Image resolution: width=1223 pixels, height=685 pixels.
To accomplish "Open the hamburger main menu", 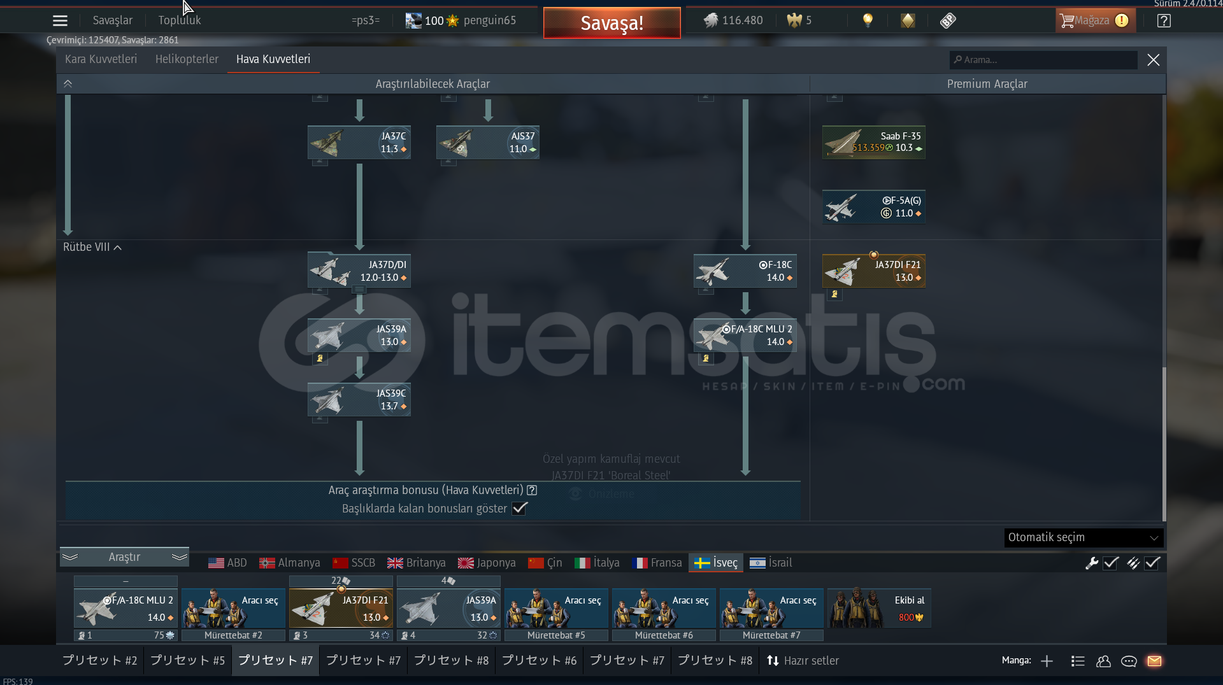I will [x=60, y=20].
